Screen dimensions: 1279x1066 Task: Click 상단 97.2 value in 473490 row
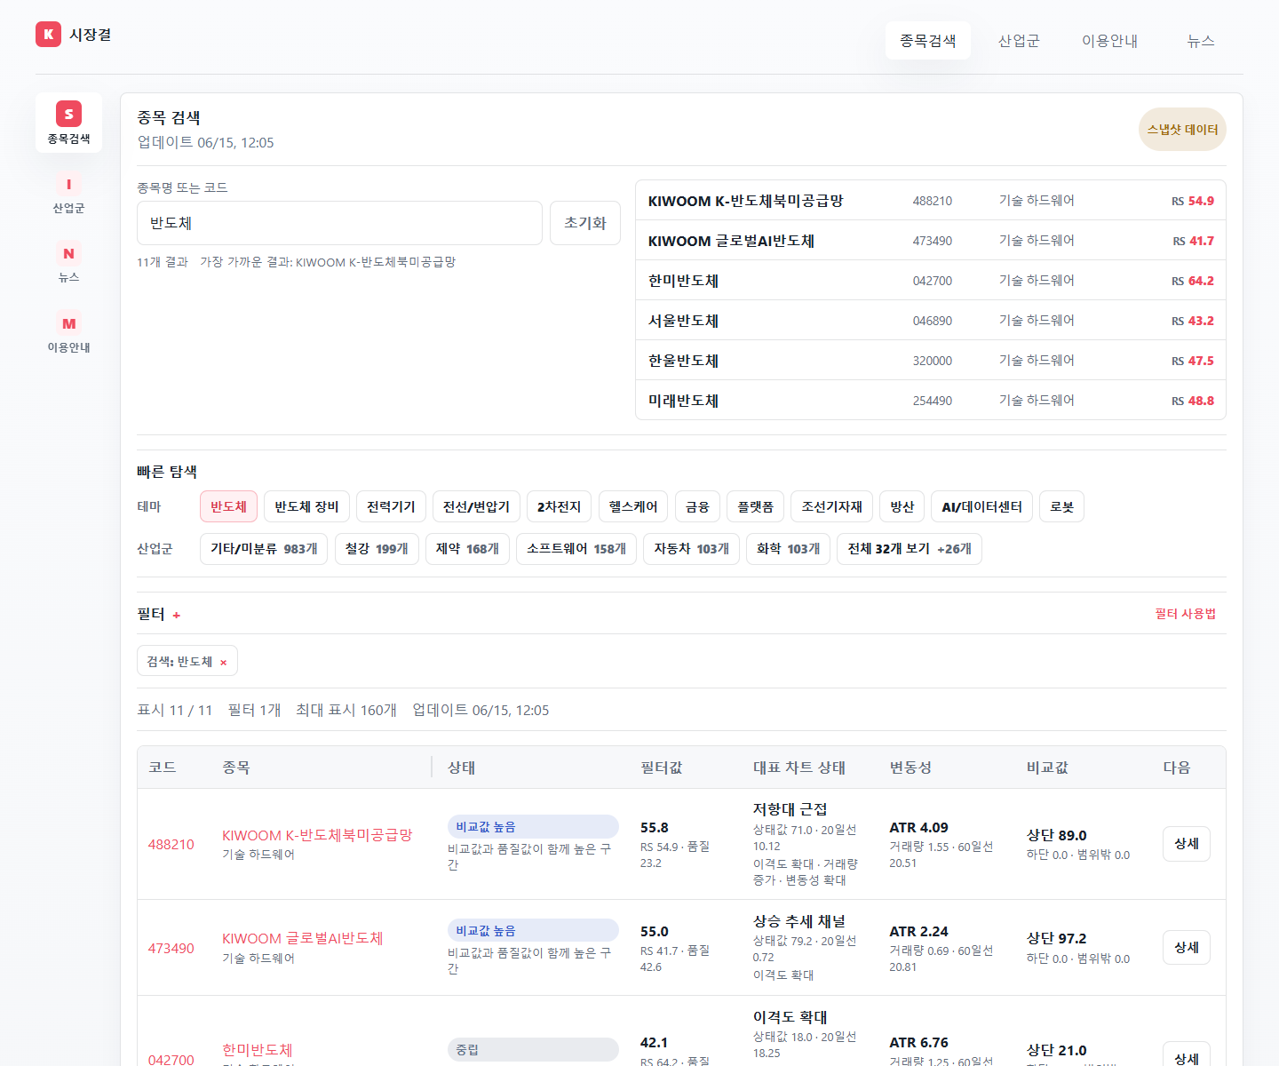pos(1056,938)
